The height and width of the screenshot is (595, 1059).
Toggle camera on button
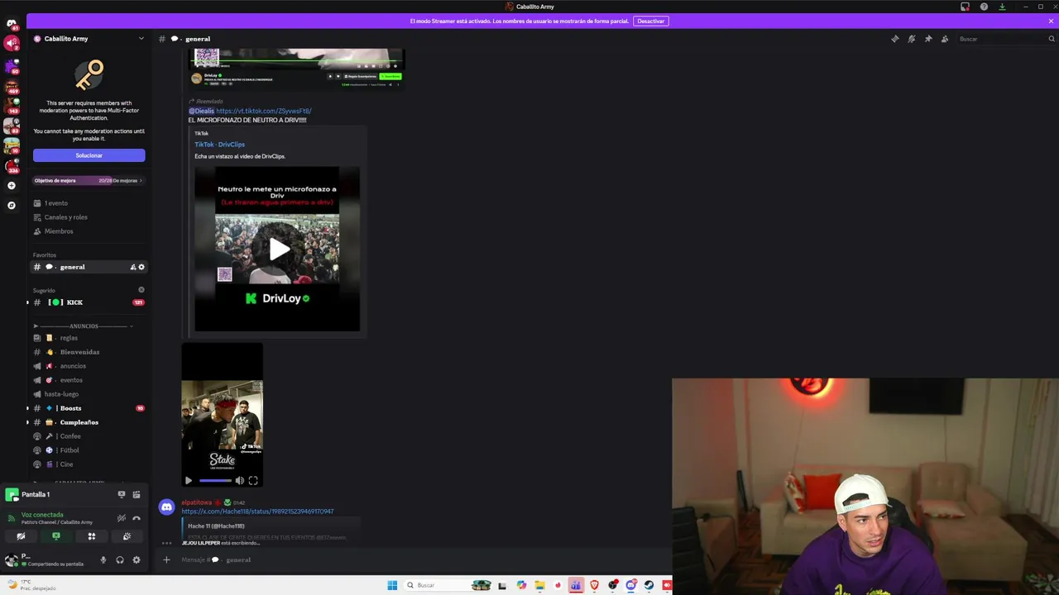pyautogui.click(x=21, y=536)
